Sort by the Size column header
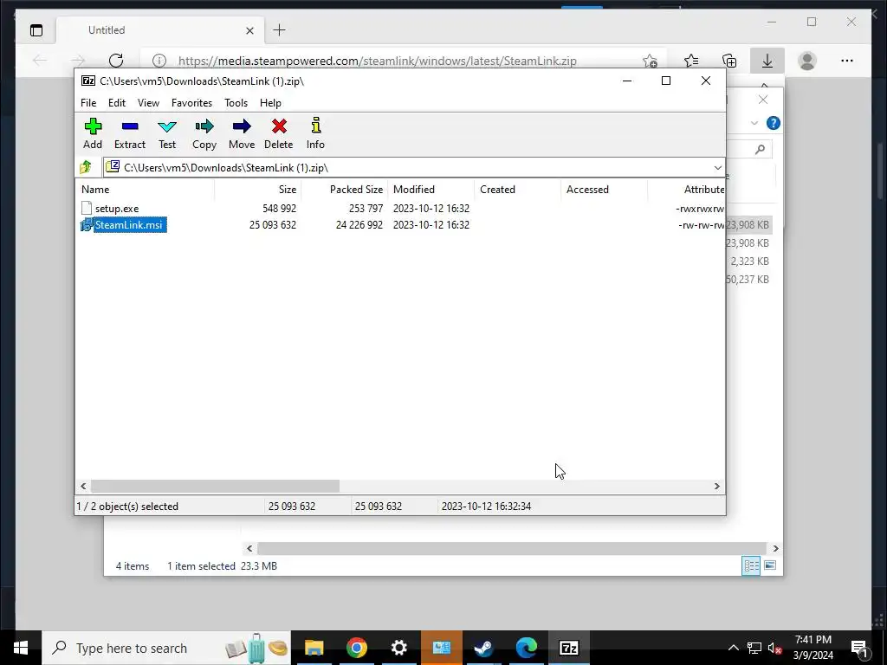This screenshot has height=665, width=887. click(257, 190)
